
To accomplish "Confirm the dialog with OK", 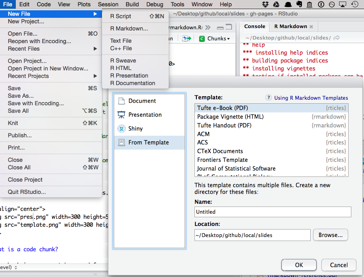I will tap(299, 265).
